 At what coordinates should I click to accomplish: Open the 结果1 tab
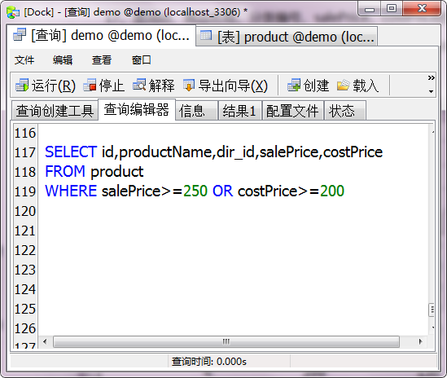pos(239,111)
